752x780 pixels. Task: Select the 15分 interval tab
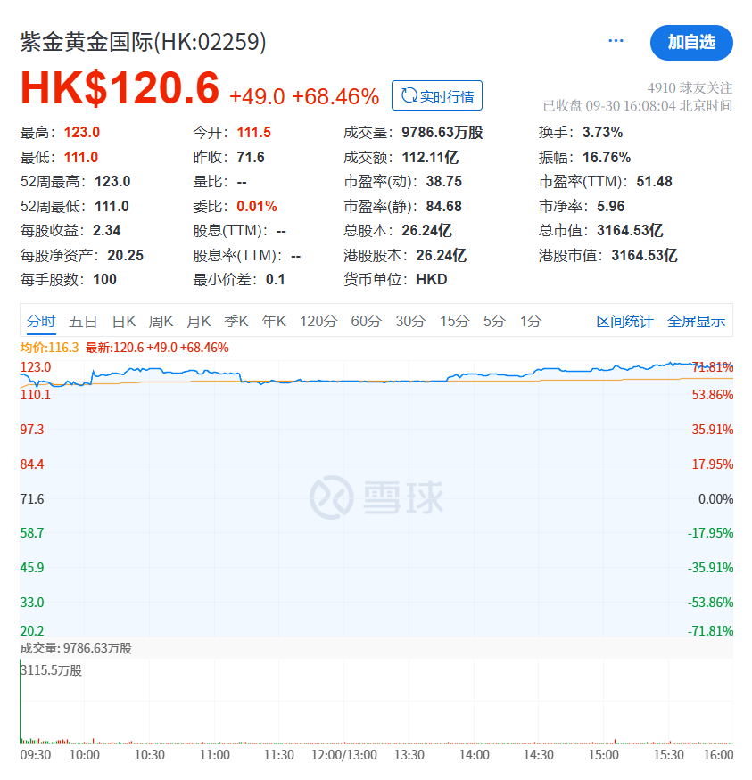point(454,322)
